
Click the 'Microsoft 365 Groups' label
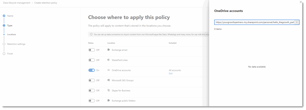click(x=123, y=80)
